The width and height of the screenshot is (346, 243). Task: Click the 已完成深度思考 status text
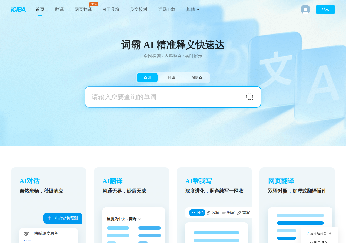45,234
